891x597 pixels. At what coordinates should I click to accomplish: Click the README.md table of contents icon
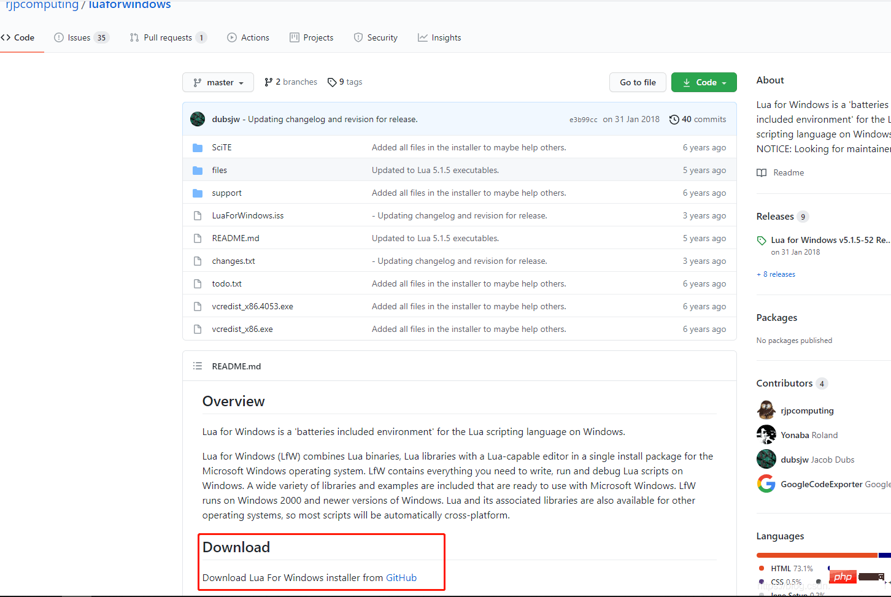(198, 366)
